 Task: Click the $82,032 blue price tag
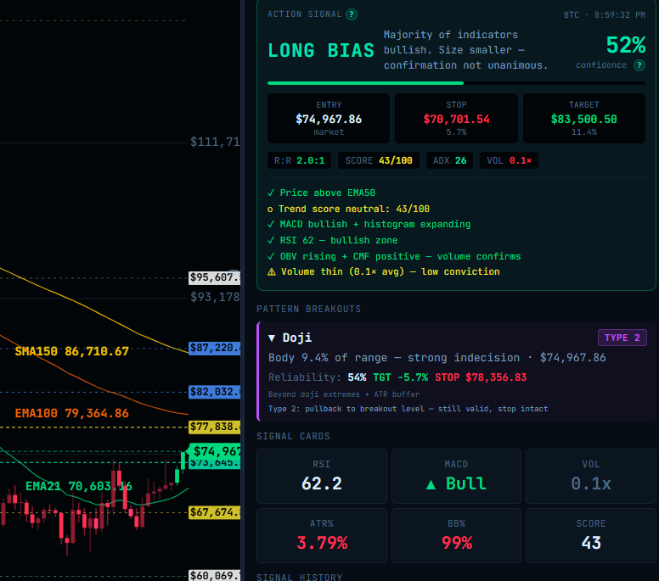pos(214,392)
